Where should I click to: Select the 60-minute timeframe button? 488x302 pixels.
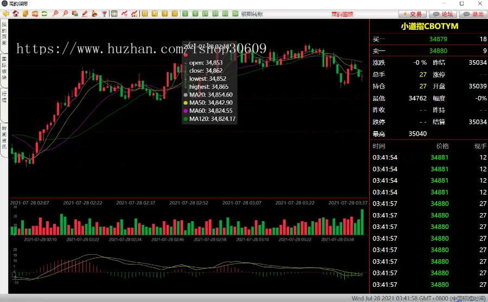point(225,14)
